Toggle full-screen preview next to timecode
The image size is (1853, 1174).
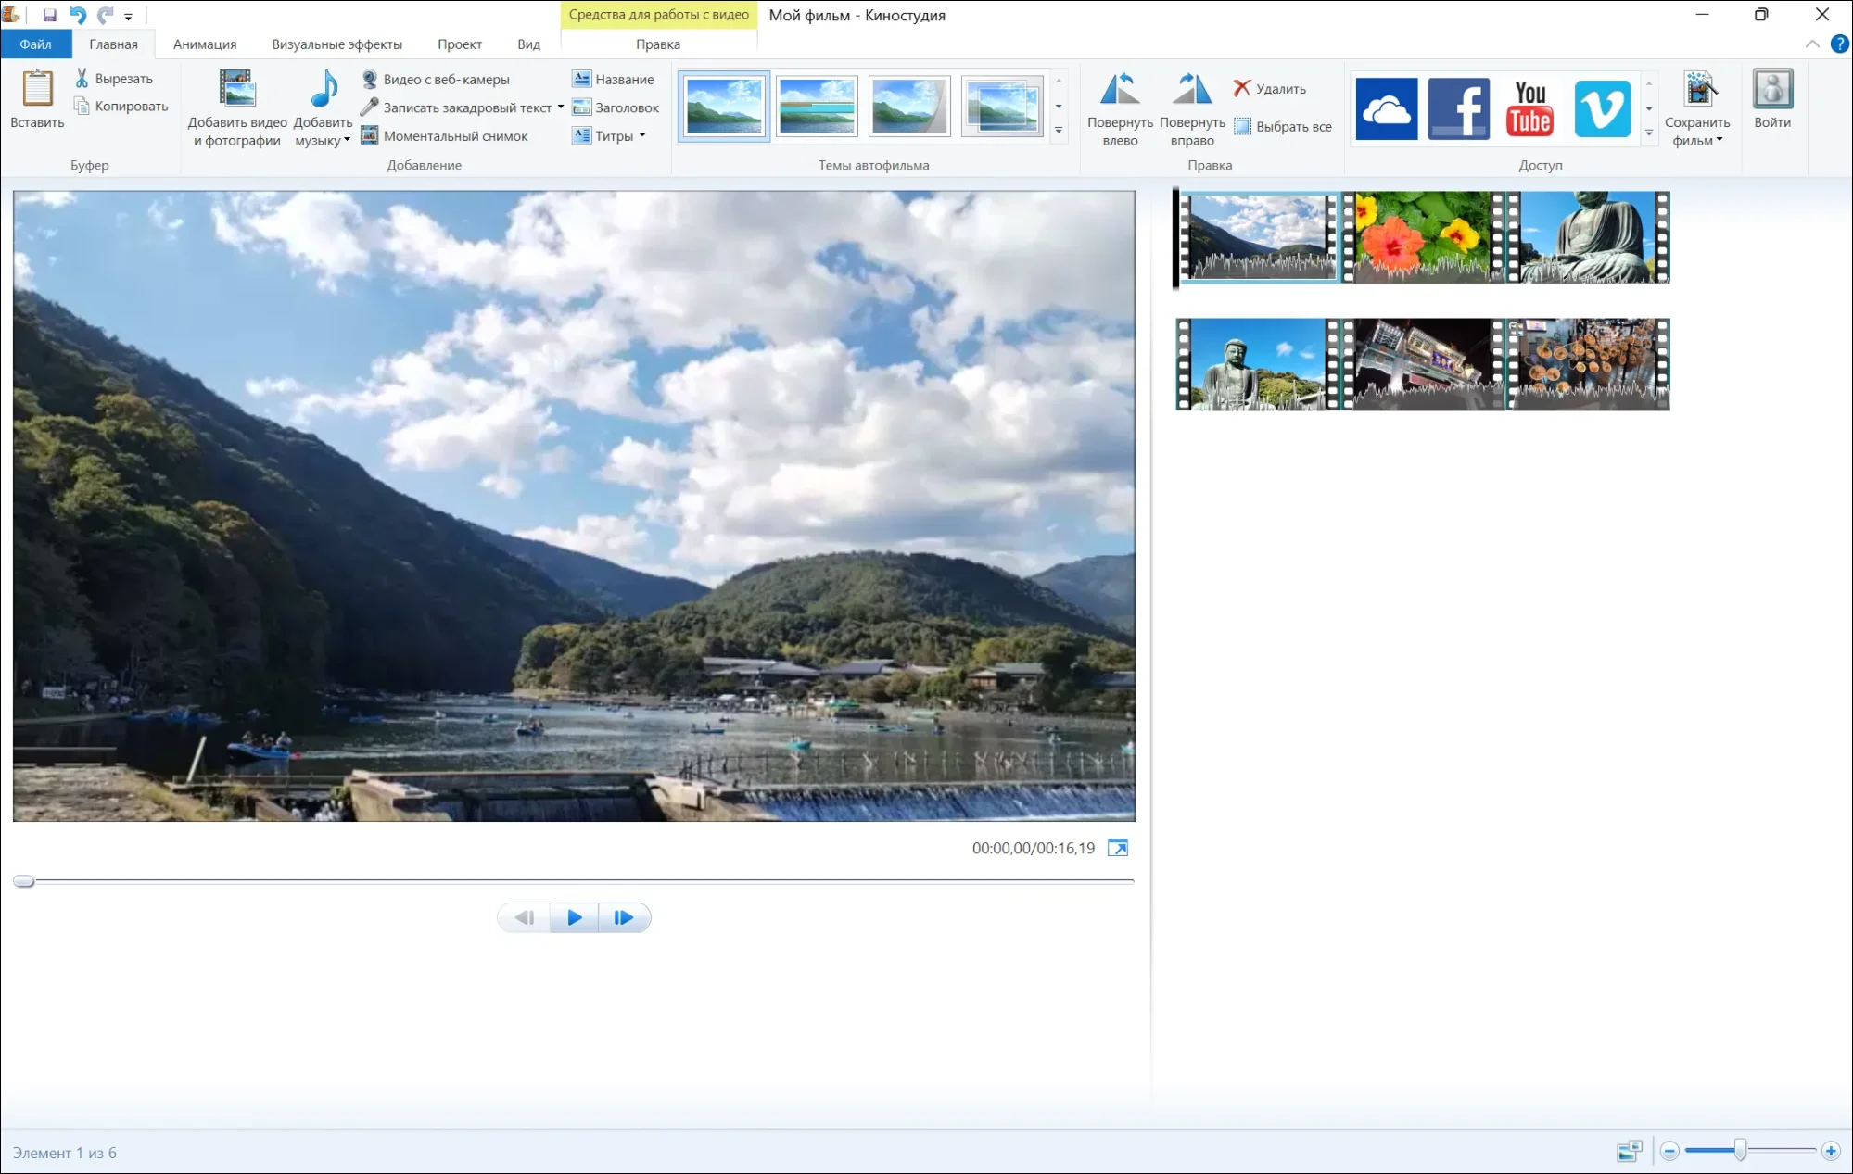[1118, 848]
